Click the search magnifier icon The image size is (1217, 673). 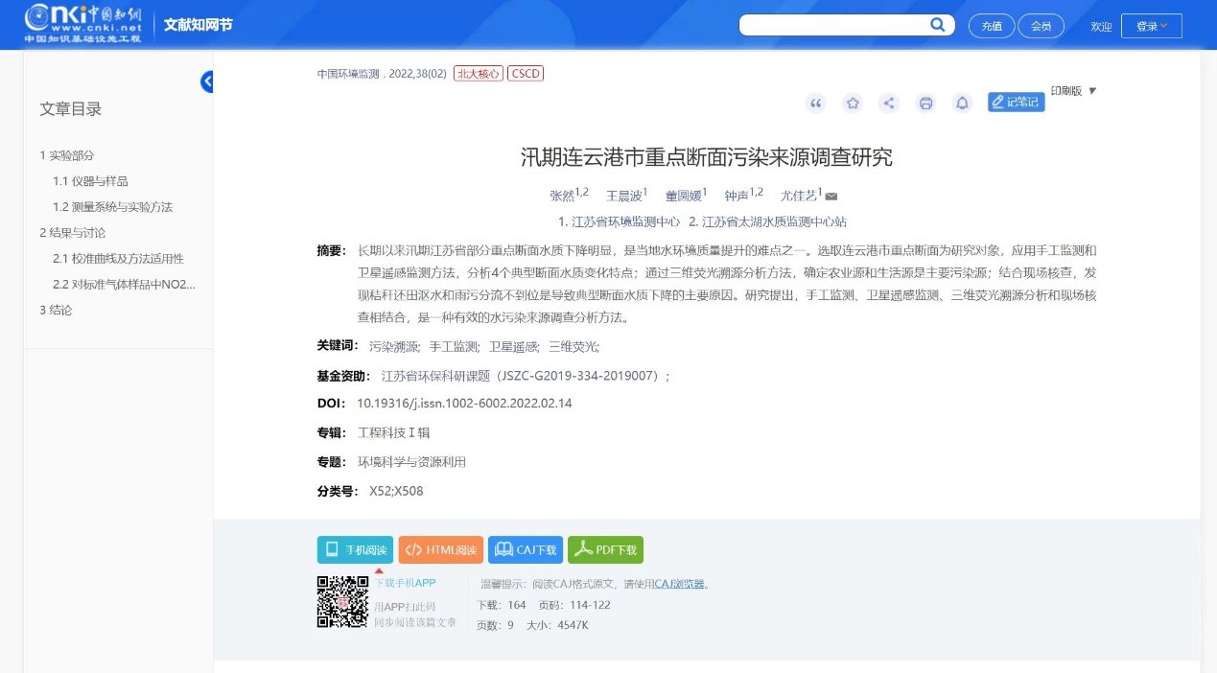[937, 25]
